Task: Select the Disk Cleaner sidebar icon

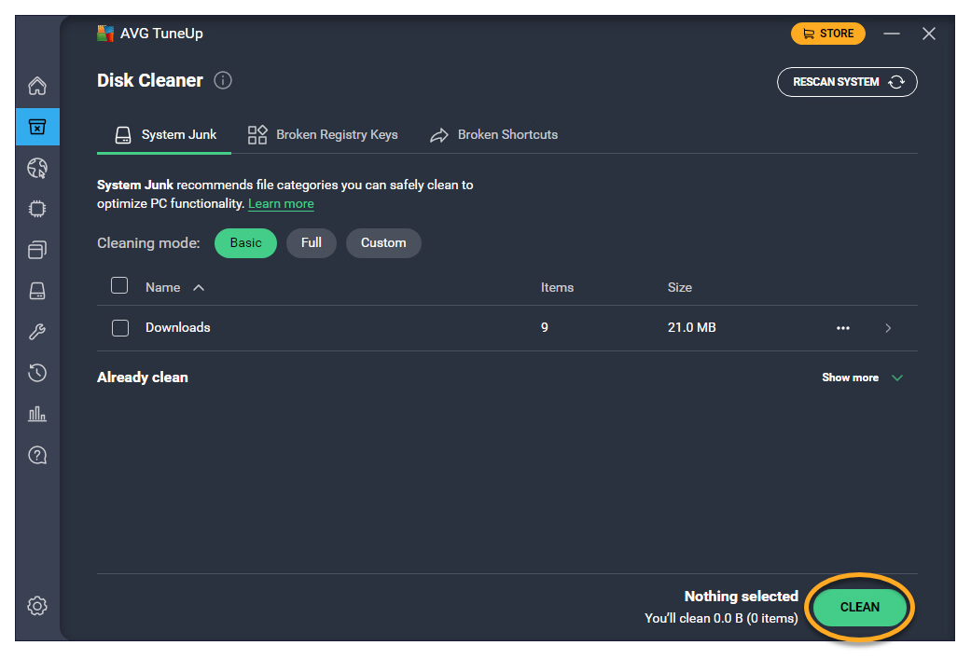Action: [x=37, y=127]
